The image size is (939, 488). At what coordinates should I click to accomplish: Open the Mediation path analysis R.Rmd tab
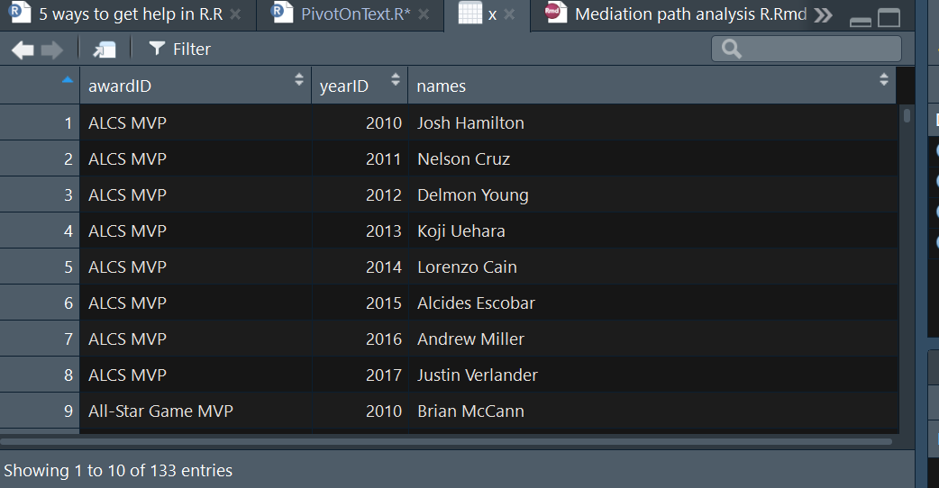click(x=689, y=14)
